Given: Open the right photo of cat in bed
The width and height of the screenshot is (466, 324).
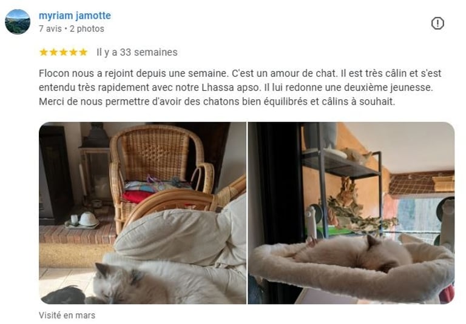Looking at the screenshot, I should (351, 213).
